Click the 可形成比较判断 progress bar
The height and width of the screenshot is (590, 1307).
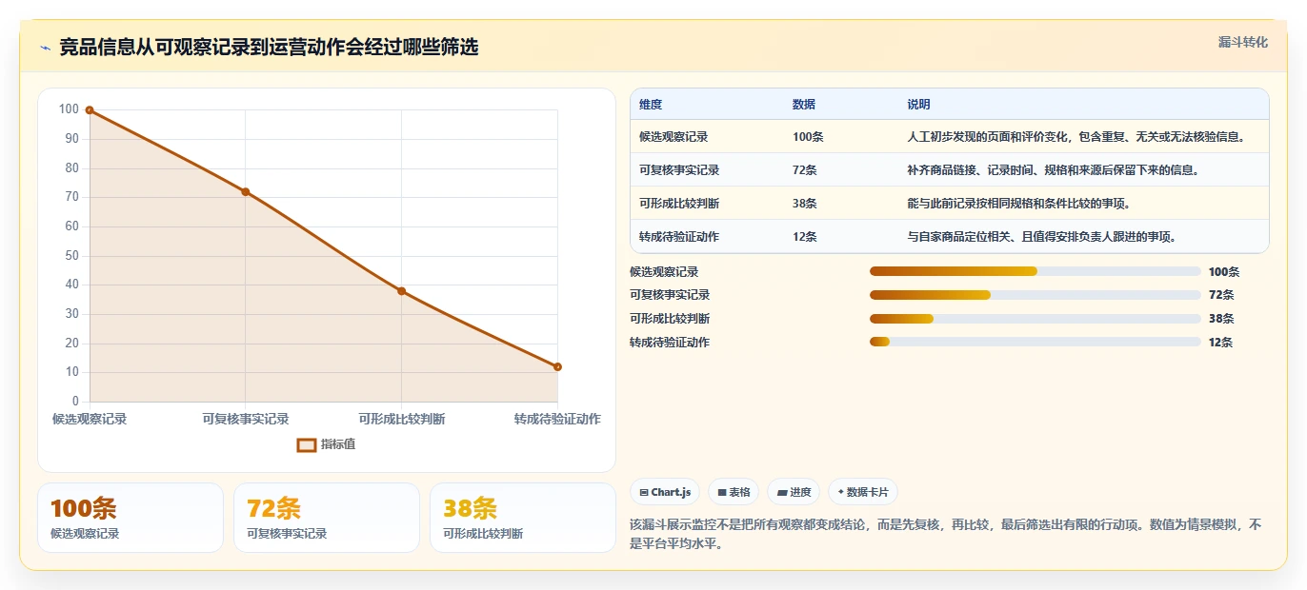point(1035,319)
